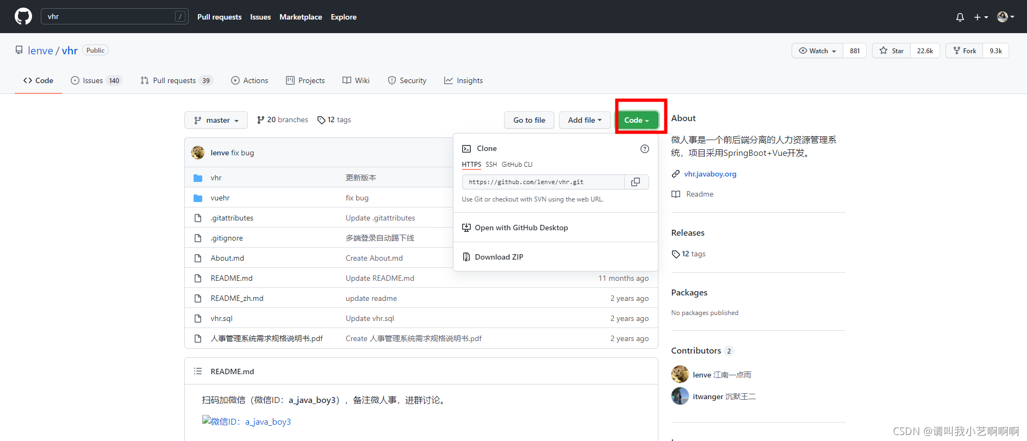Click the lenve owner link
Viewport: 1027px width, 441px height.
41,51
